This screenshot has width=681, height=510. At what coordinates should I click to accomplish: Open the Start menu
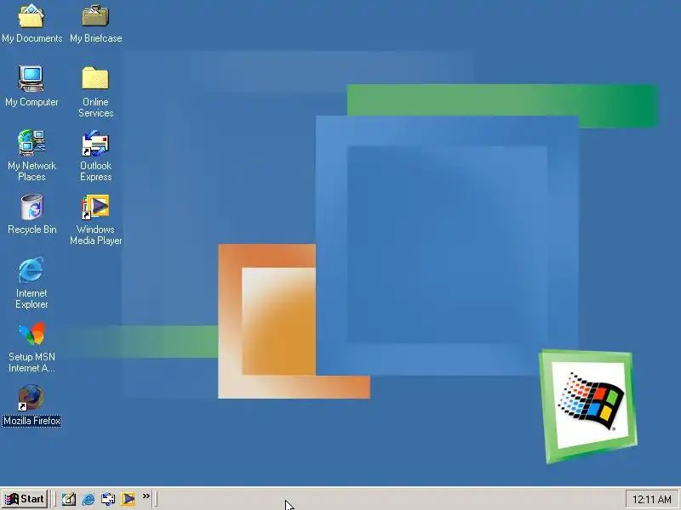(25, 499)
